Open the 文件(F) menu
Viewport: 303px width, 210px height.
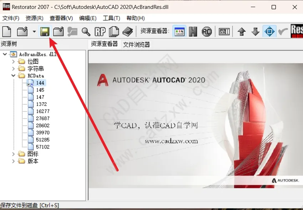click(11, 18)
